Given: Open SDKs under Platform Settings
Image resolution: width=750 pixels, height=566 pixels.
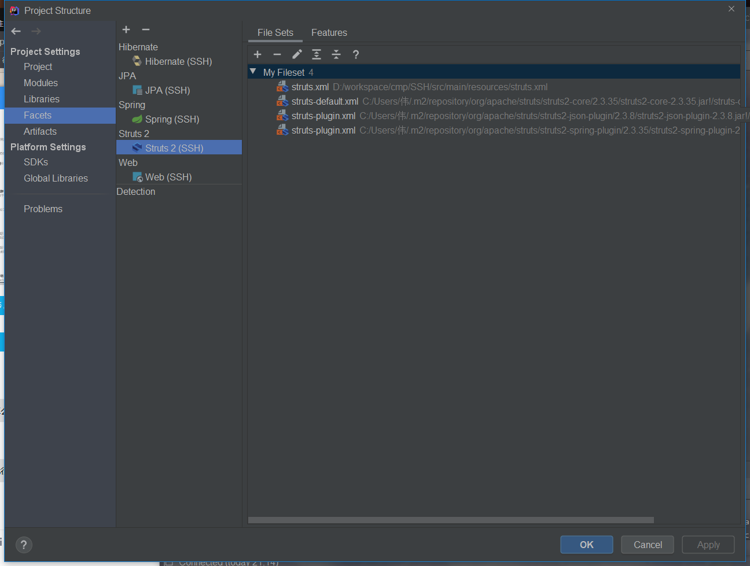Looking at the screenshot, I should (36, 162).
